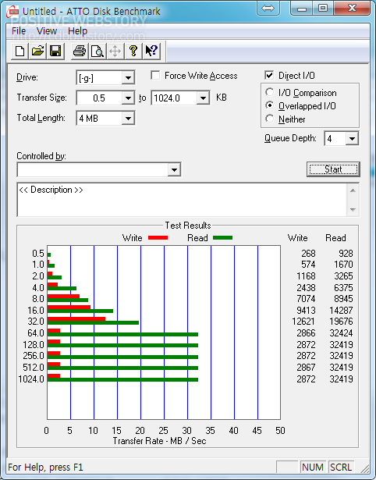The width and height of the screenshot is (376, 480).
Task: Click the 0.5 transfer size row label
Action: (x=38, y=254)
